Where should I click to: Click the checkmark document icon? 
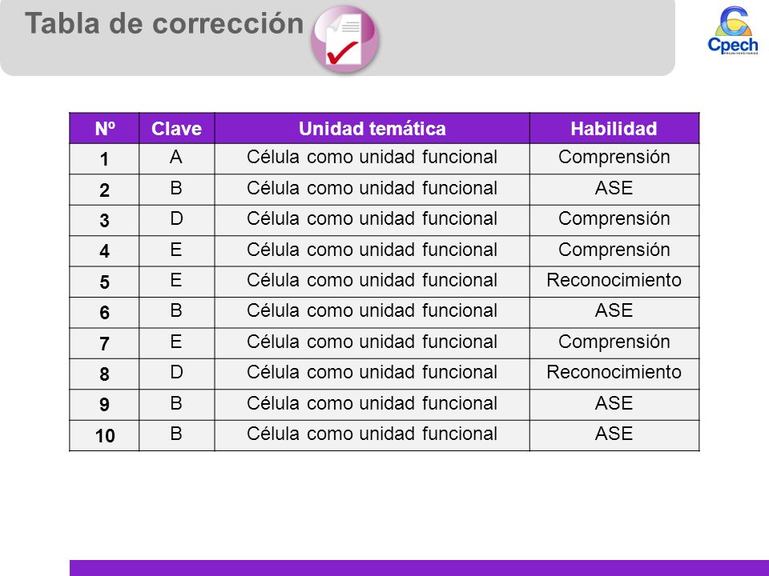pyautogui.click(x=344, y=39)
